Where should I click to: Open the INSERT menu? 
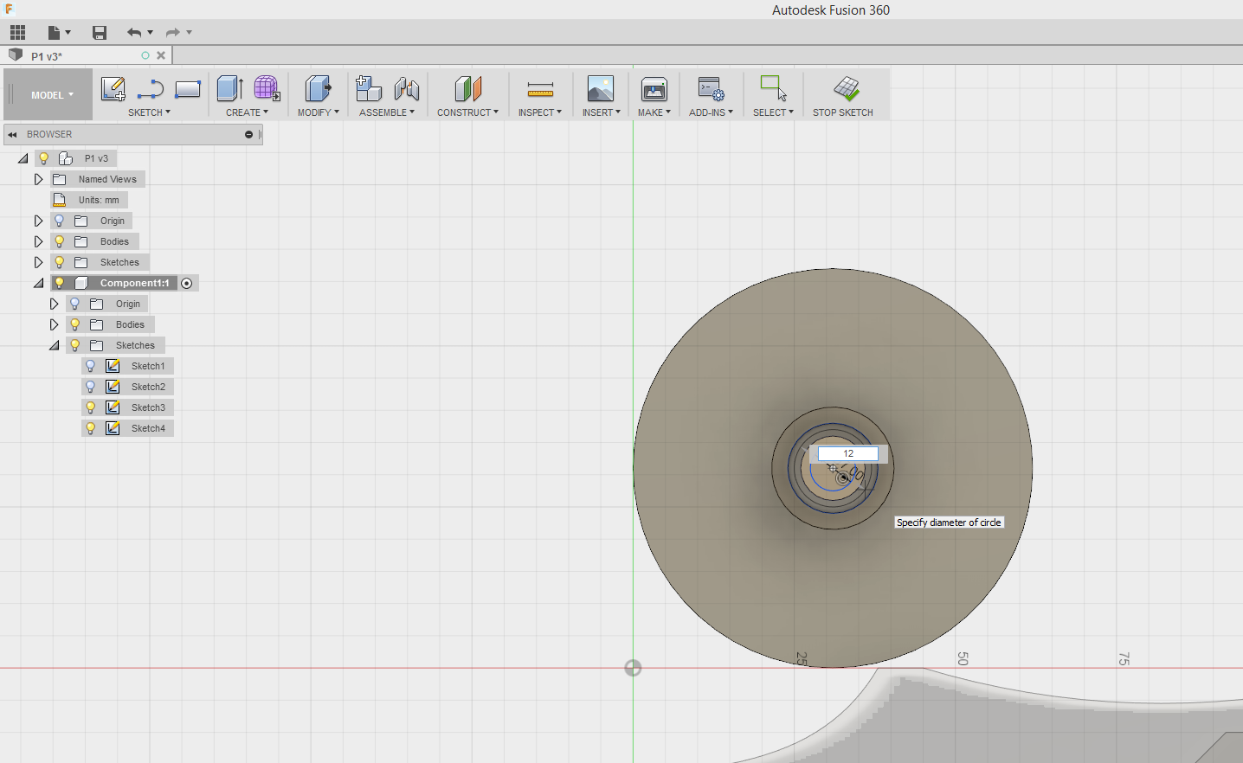(x=601, y=112)
